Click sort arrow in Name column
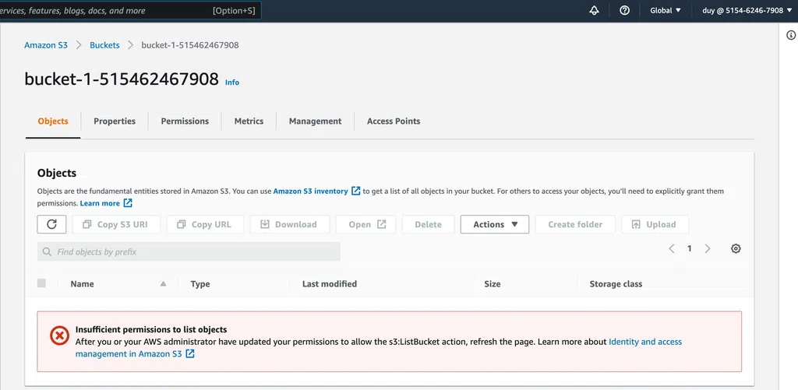 click(163, 283)
